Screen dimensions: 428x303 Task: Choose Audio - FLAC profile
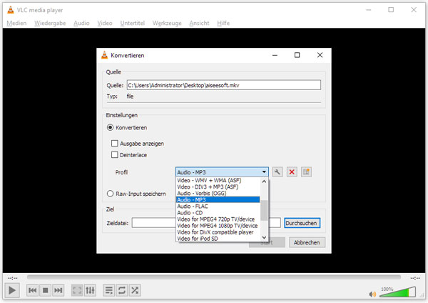click(218, 207)
